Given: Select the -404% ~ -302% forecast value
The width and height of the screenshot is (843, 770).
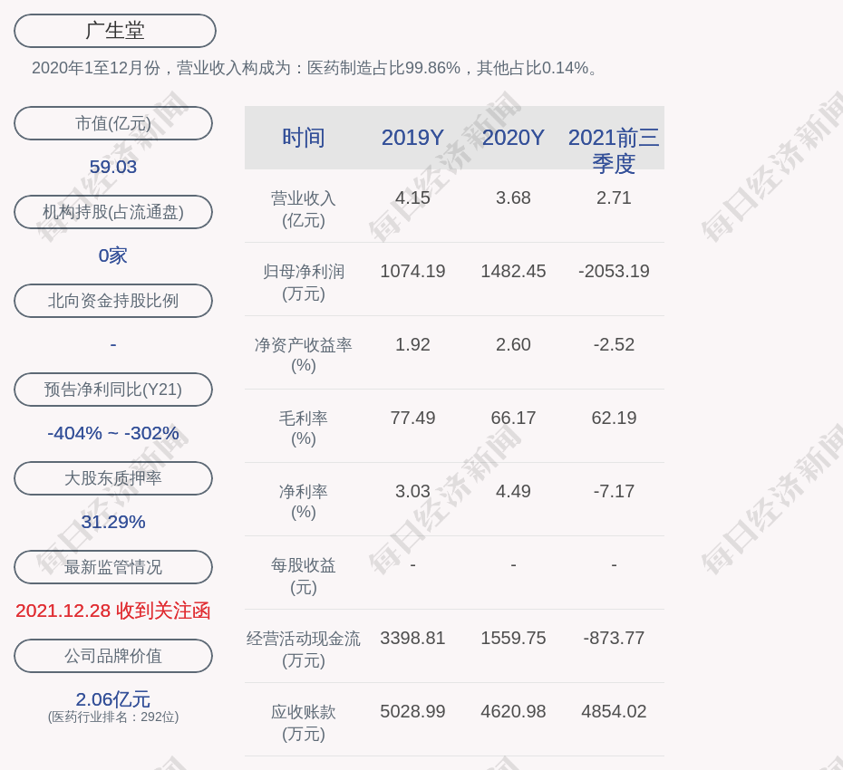Looking at the screenshot, I should 113,432.
